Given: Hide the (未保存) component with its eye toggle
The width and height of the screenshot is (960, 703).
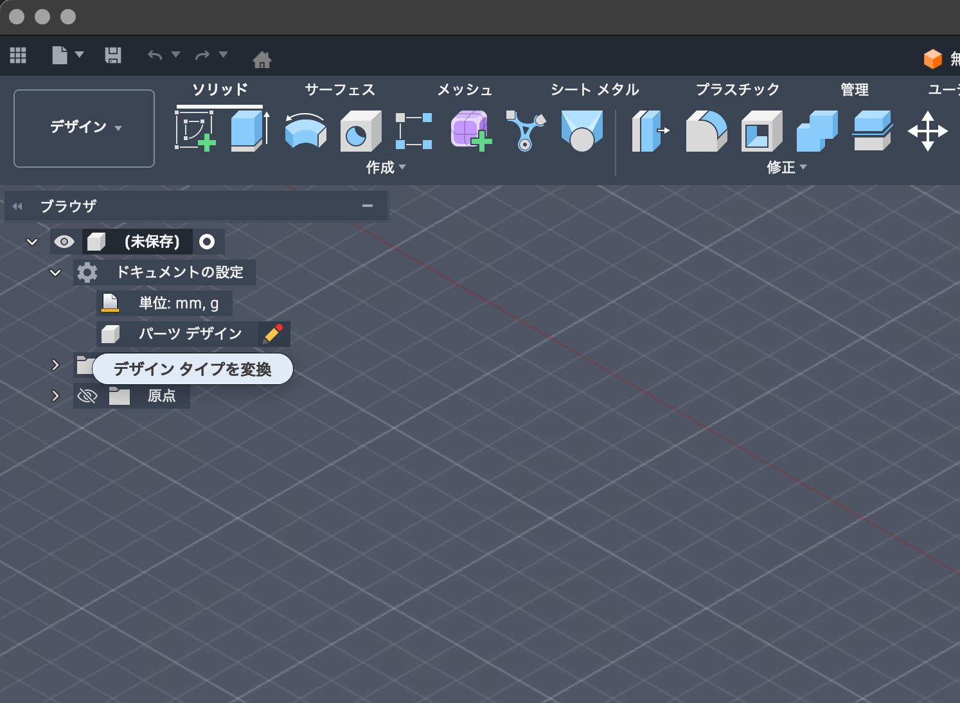Looking at the screenshot, I should coord(64,242).
